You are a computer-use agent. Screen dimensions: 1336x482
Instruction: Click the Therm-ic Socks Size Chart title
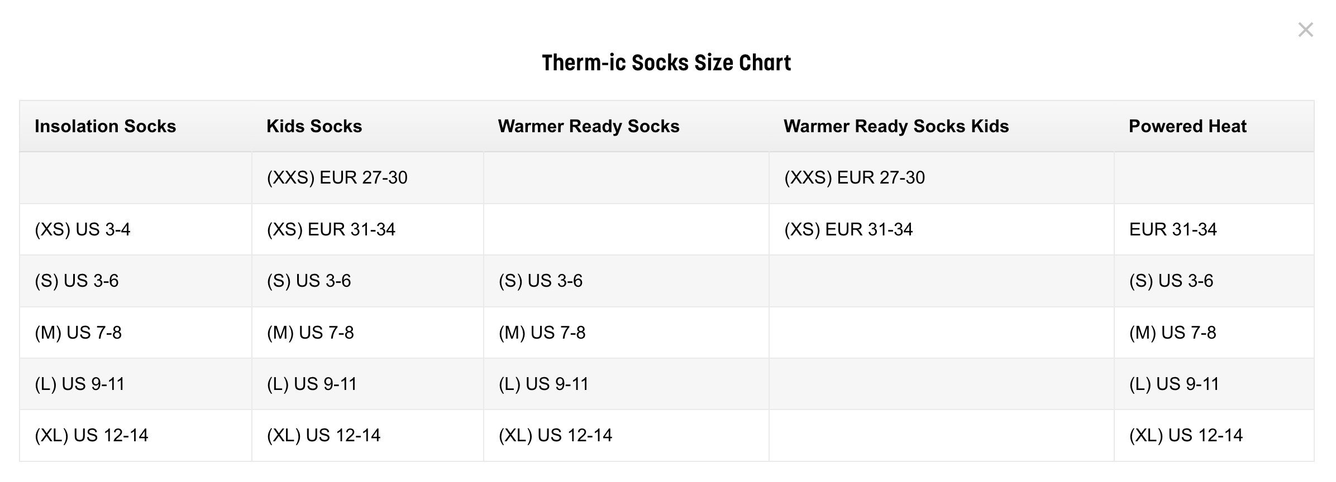666,62
